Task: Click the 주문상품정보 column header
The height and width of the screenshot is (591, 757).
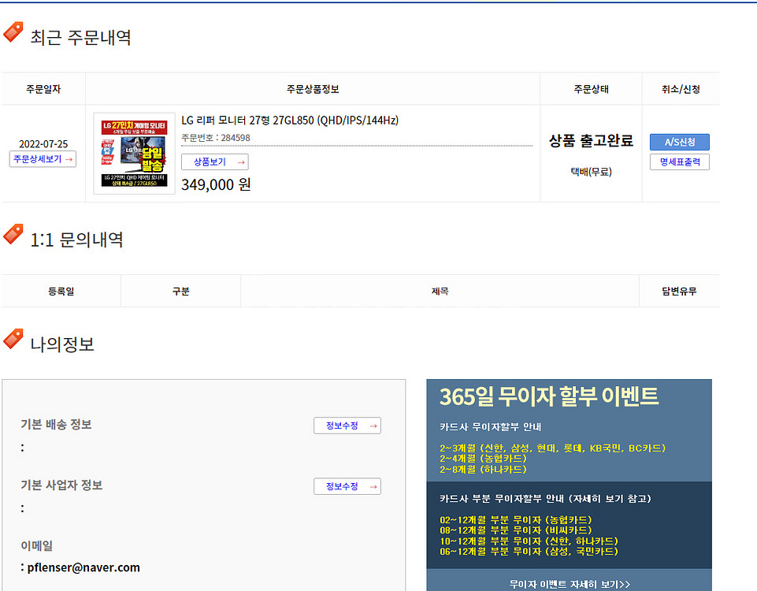Action: [313, 89]
